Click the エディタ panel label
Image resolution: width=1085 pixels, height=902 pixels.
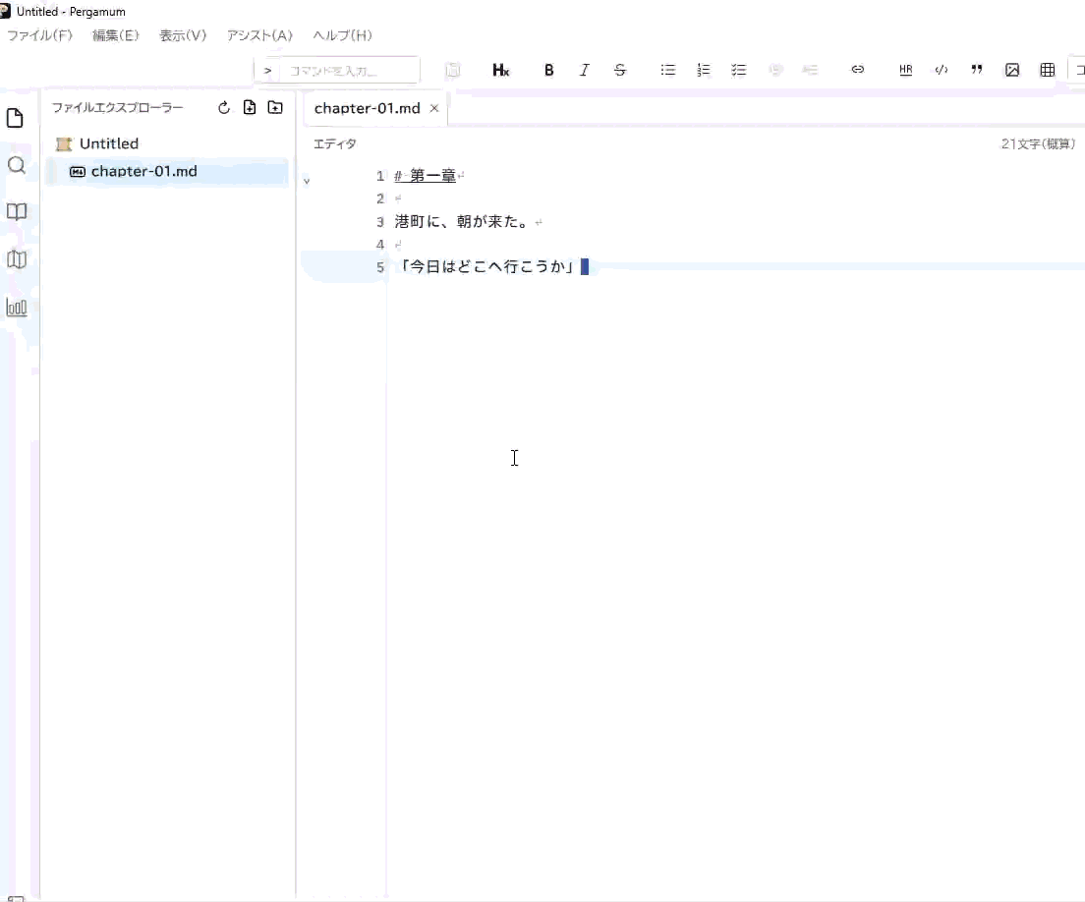[335, 143]
